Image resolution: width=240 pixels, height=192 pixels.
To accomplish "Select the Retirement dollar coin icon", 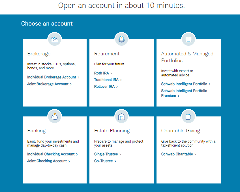I will click(121, 39).
